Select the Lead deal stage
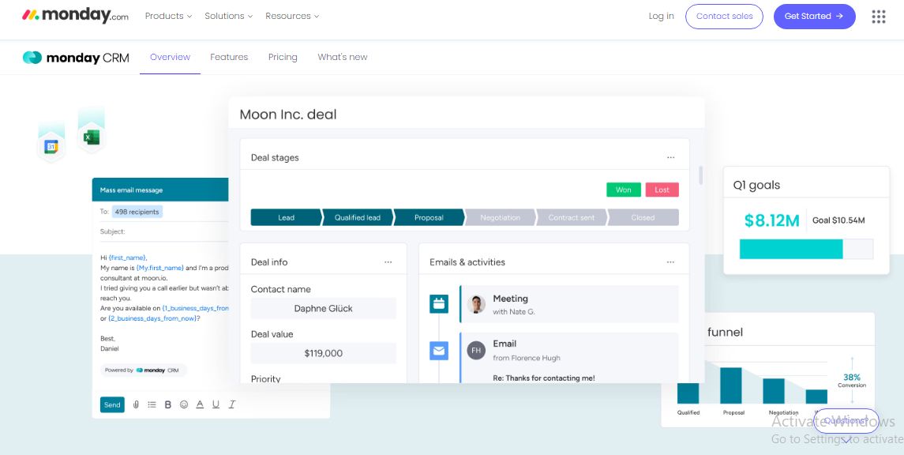Screen dimensions: 904x455 coord(286,217)
